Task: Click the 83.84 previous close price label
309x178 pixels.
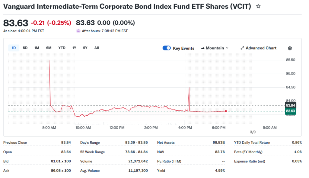Action: 290,105
